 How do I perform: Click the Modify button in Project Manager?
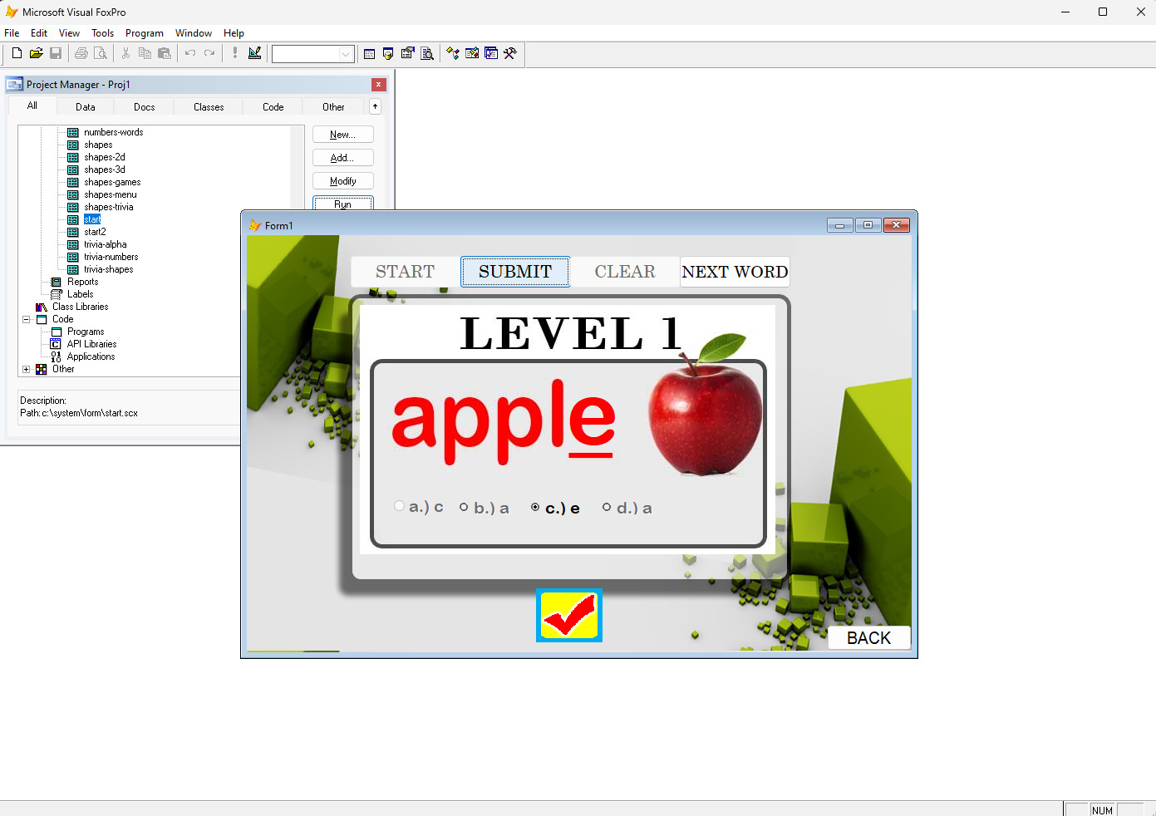tap(342, 181)
